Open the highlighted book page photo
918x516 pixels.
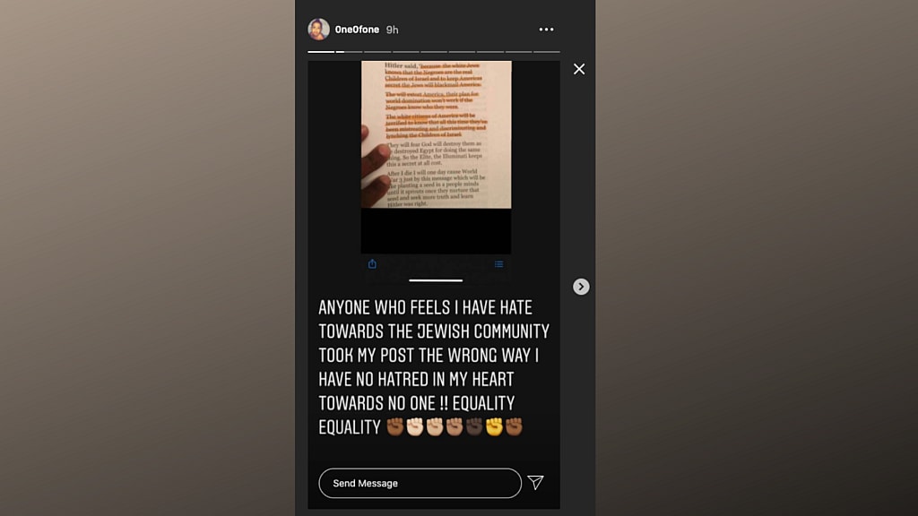pyautogui.click(x=437, y=134)
